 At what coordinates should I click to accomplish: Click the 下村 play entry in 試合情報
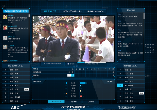click(130, 34)
